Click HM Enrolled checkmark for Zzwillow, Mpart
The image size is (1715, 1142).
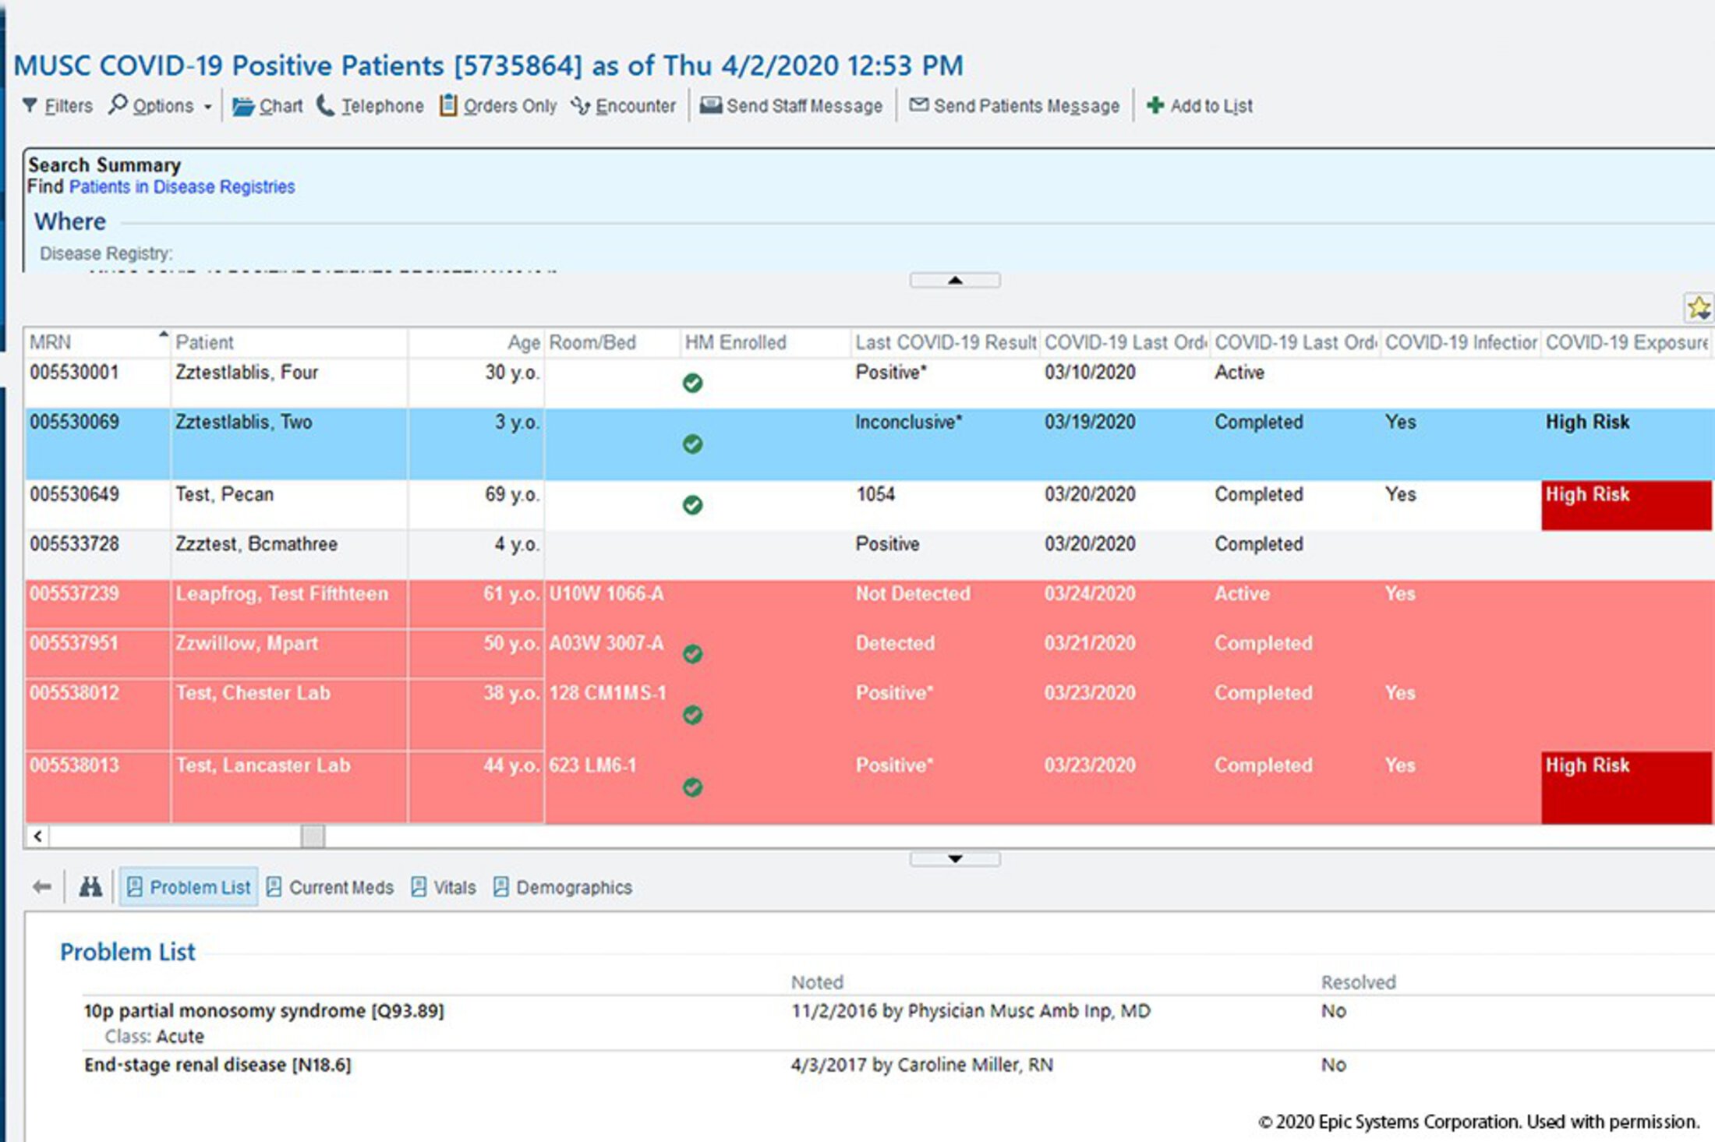tap(692, 654)
